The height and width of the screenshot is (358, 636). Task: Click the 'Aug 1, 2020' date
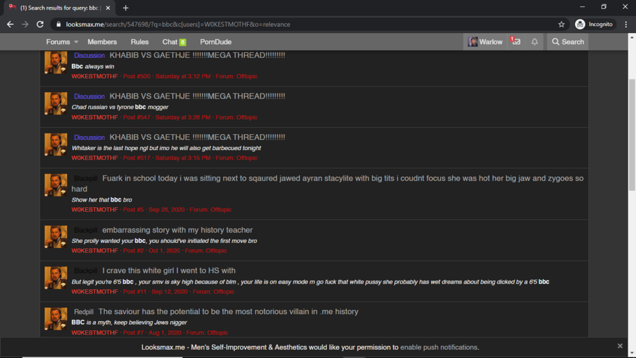coord(165,333)
